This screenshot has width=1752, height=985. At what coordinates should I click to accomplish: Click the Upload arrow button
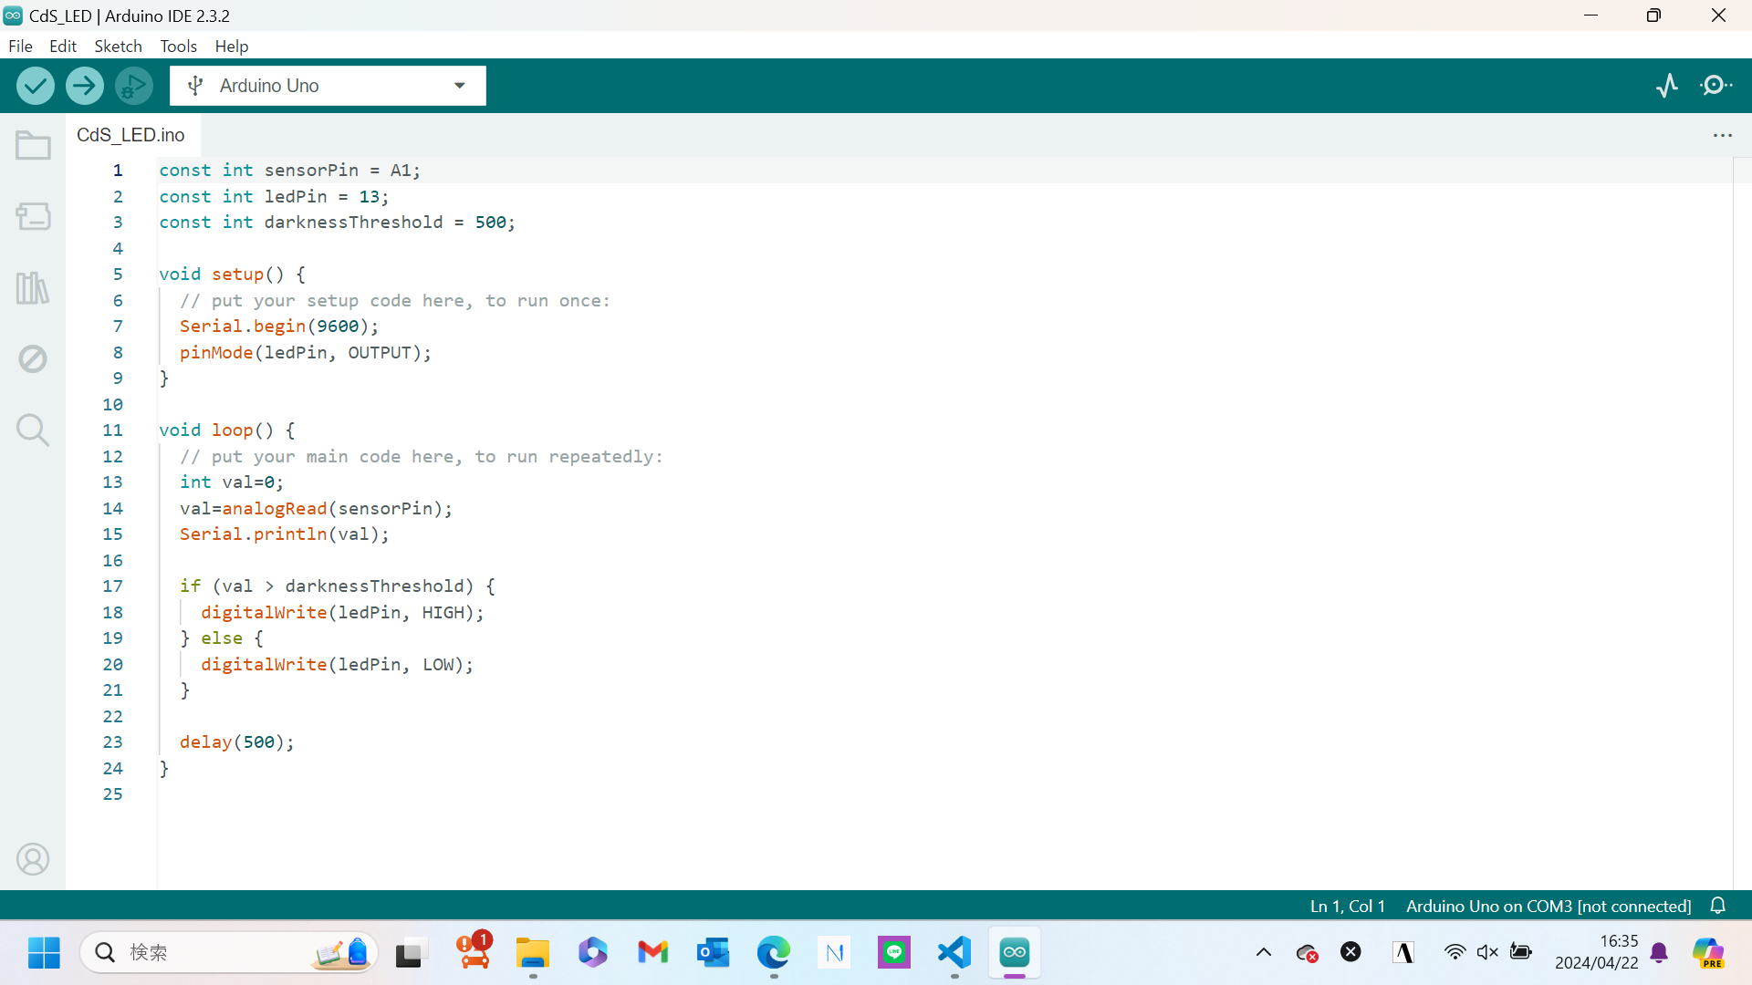(x=84, y=86)
